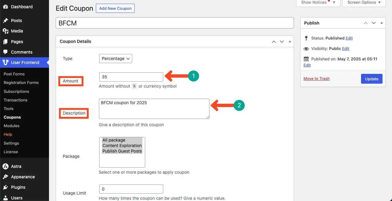Click the Pages icon in sidebar
The image size is (392, 201).
click(x=6, y=42)
